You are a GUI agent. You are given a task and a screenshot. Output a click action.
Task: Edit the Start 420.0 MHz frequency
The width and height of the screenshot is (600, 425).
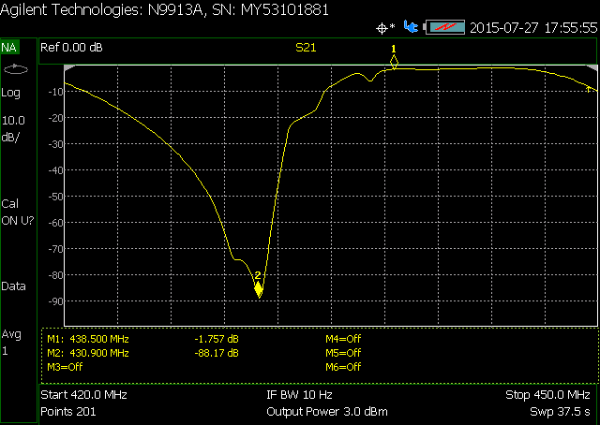84,395
